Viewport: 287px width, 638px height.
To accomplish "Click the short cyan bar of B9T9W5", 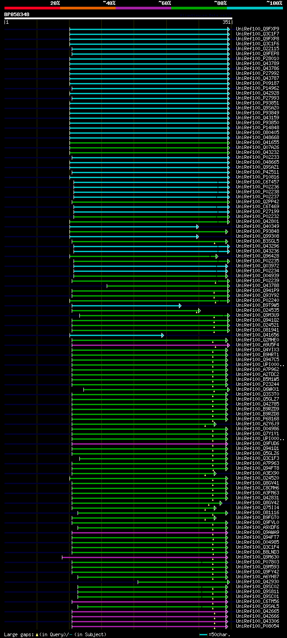I will pyautogui.click(x=126, y=306).
